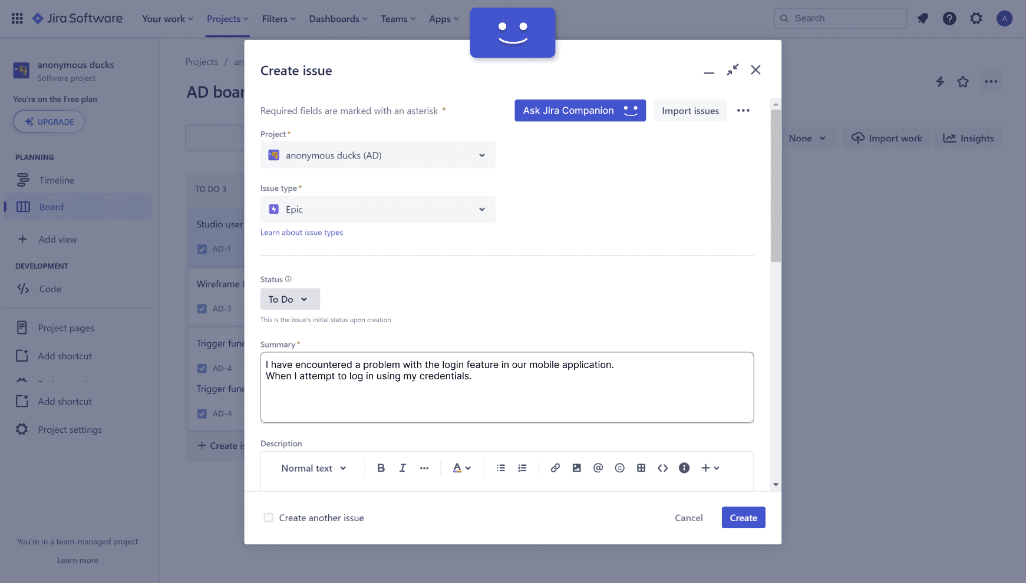Open the text color dropdown

[x=461, y=468]
